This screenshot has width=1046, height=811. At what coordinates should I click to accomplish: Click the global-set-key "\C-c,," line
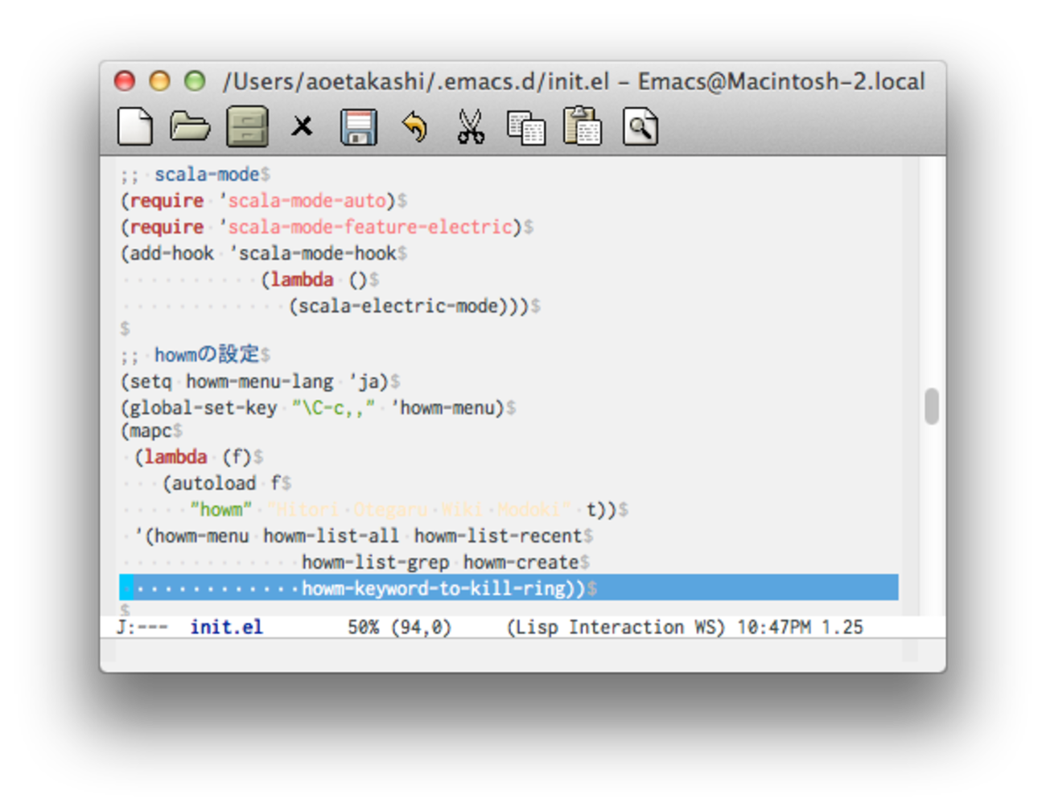(x=318, y=407)
